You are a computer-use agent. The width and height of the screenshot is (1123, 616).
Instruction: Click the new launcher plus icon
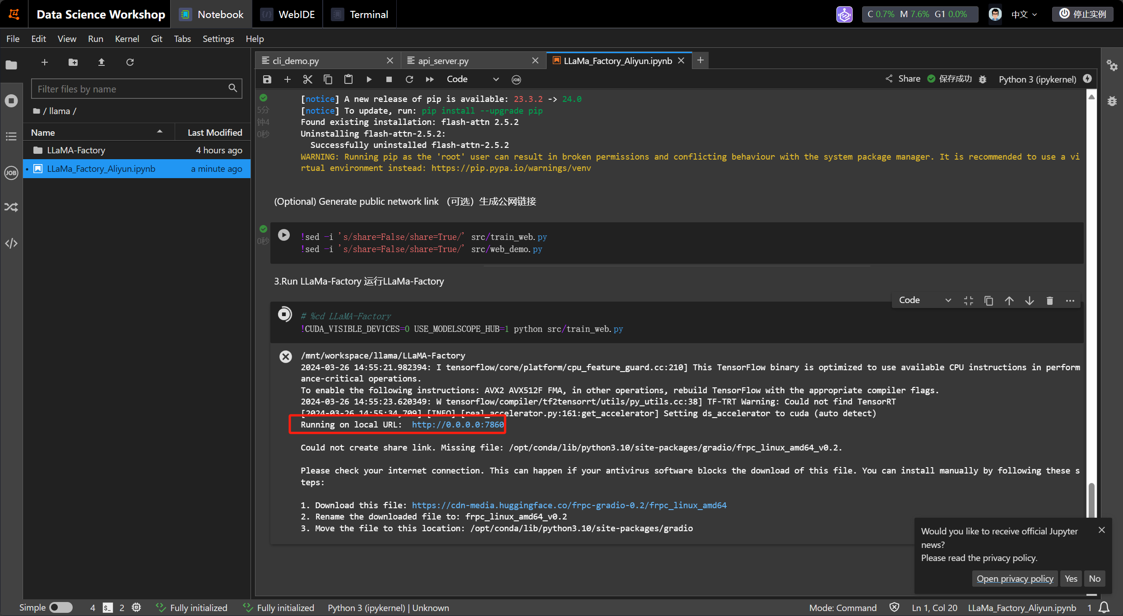[45, 62]
